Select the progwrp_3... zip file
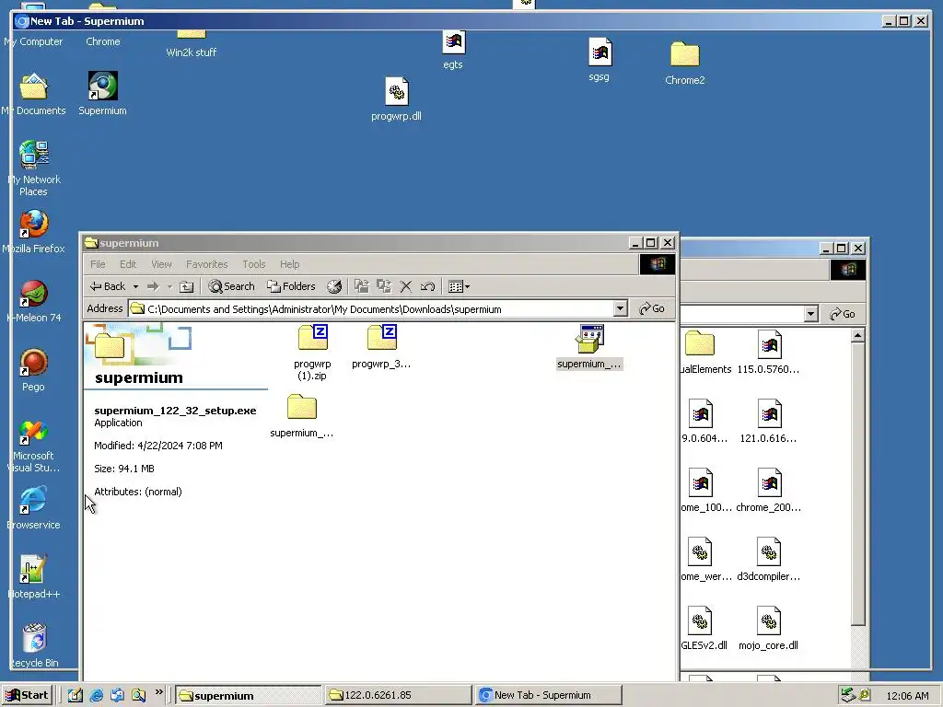The image size is (943, 707). click(x=381, y=347)
